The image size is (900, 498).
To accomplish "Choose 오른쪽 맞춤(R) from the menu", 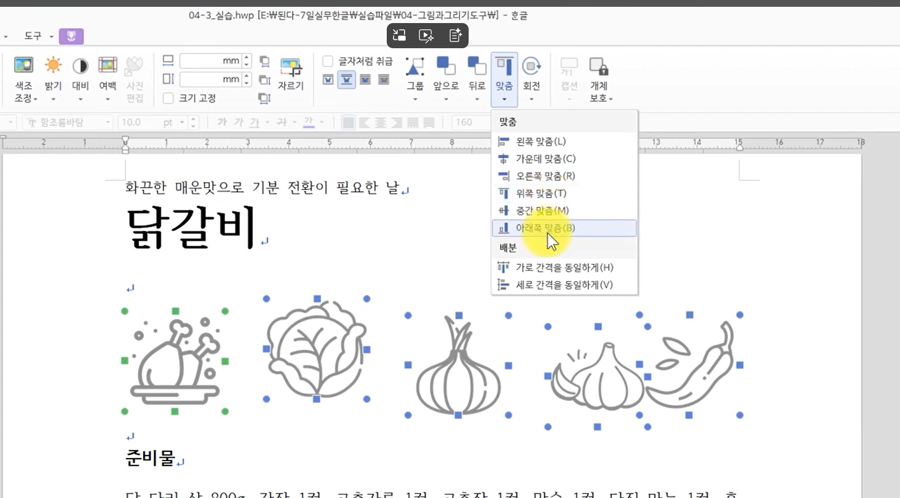I will 564,176.
